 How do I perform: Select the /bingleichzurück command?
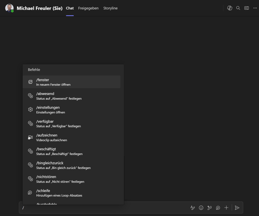tap(72, 165)
